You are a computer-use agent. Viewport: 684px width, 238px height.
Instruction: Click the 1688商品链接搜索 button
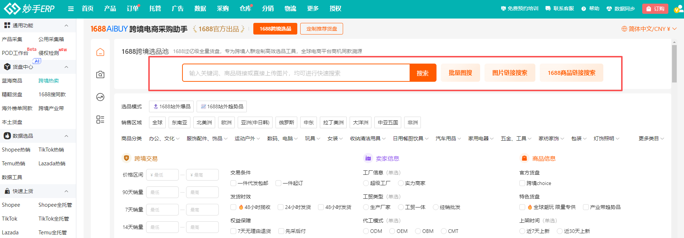click(572, 73)
